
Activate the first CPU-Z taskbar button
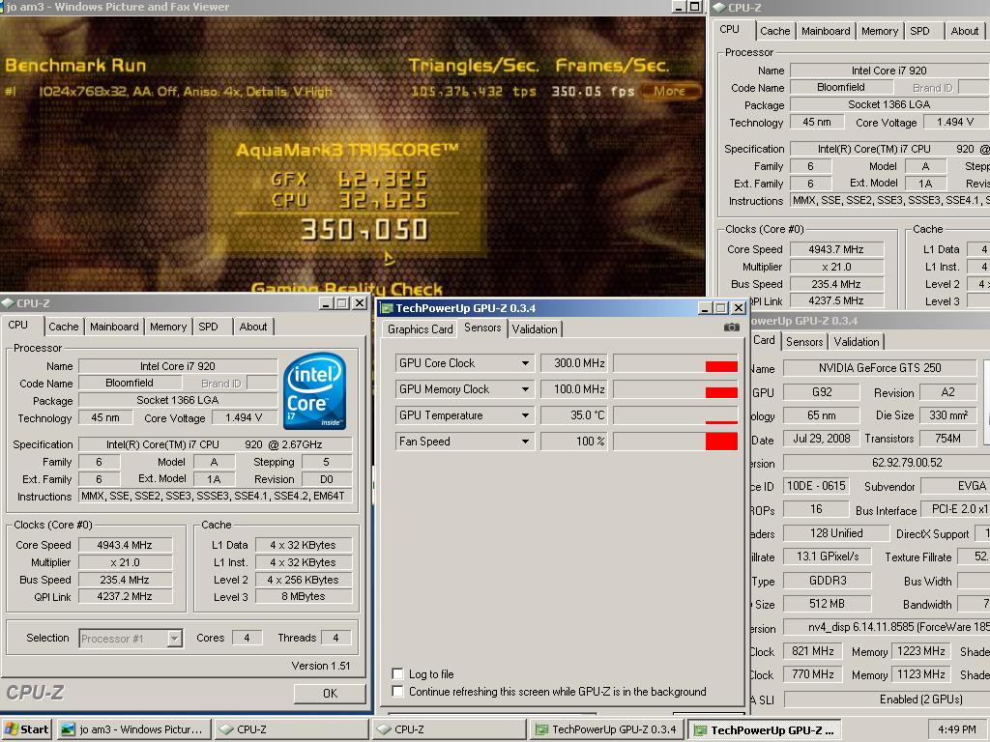291,729
